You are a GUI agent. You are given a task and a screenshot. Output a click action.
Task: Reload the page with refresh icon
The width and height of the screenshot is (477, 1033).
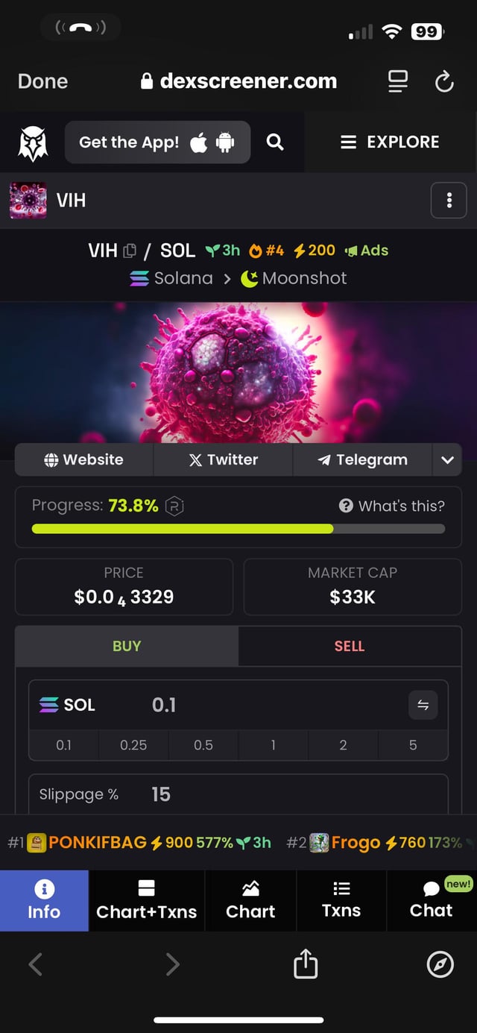click(444, 81)
